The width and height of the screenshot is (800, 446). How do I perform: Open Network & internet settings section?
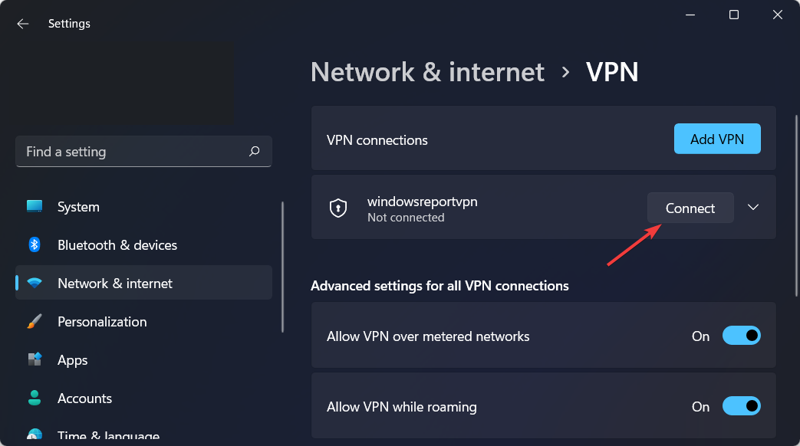pyautogui.click(x=115, y=284)
